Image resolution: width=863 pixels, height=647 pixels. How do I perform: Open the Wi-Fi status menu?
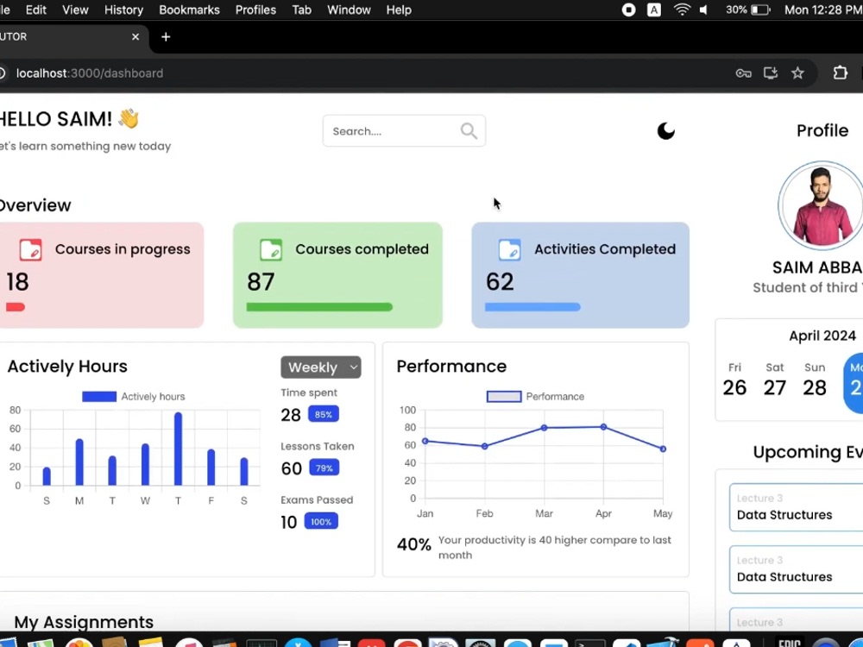682,9
